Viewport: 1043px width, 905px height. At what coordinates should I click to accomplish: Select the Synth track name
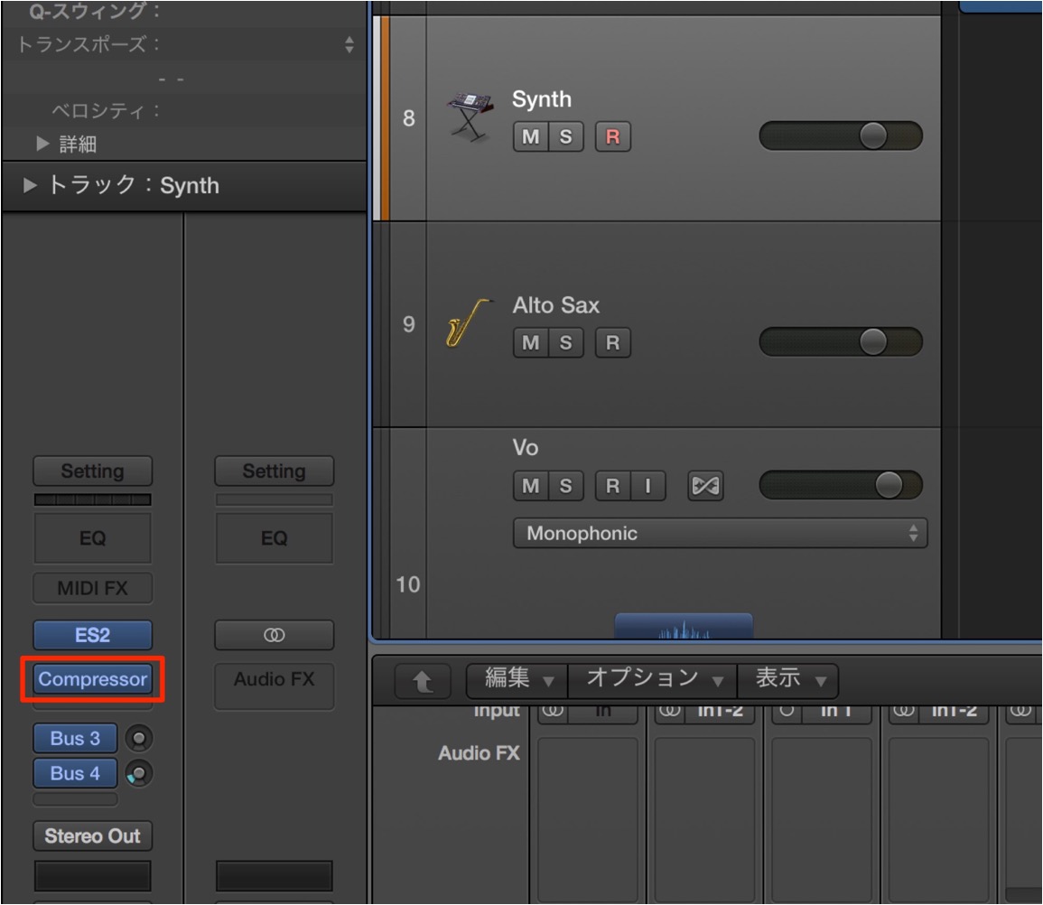[542, 99]
